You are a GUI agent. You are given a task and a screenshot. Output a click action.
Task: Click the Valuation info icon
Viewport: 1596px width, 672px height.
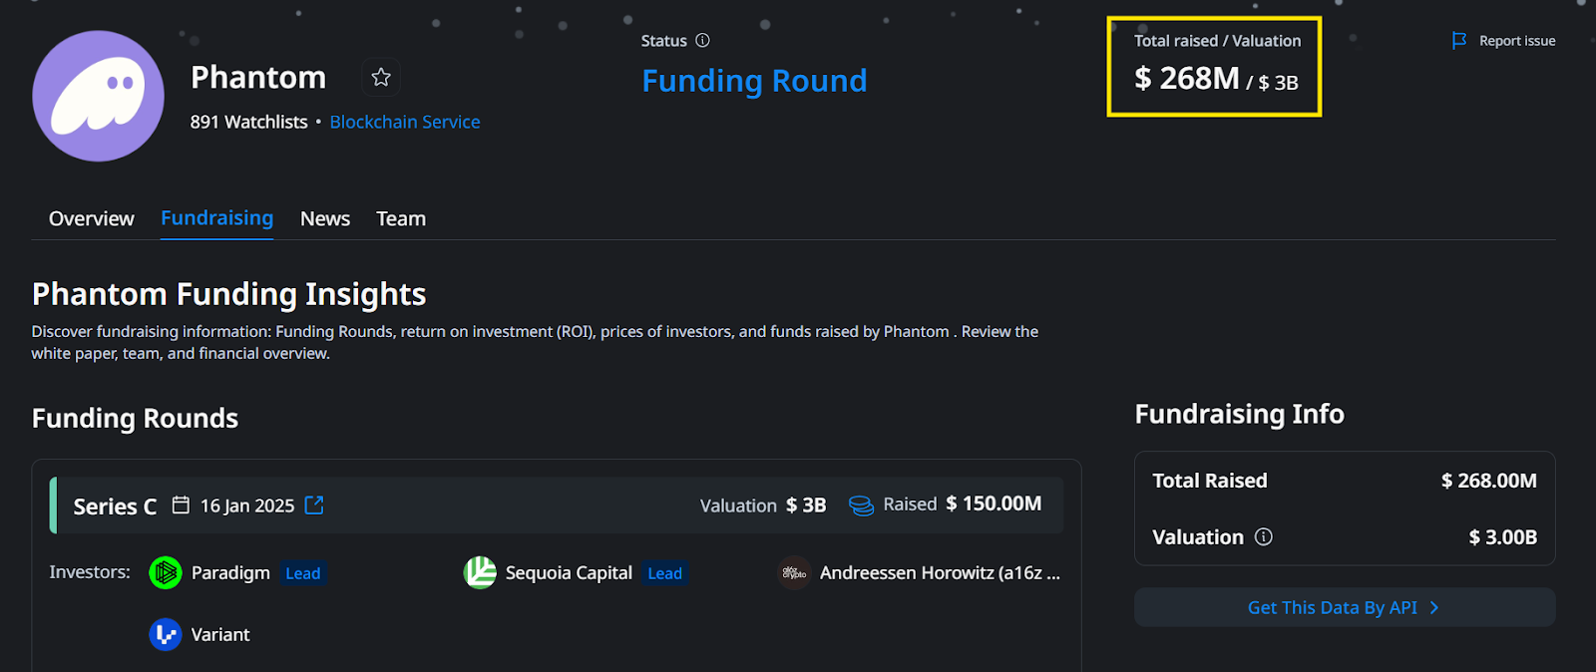click(x=1264, y=537)
